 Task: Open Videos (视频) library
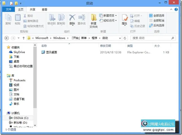14,85
